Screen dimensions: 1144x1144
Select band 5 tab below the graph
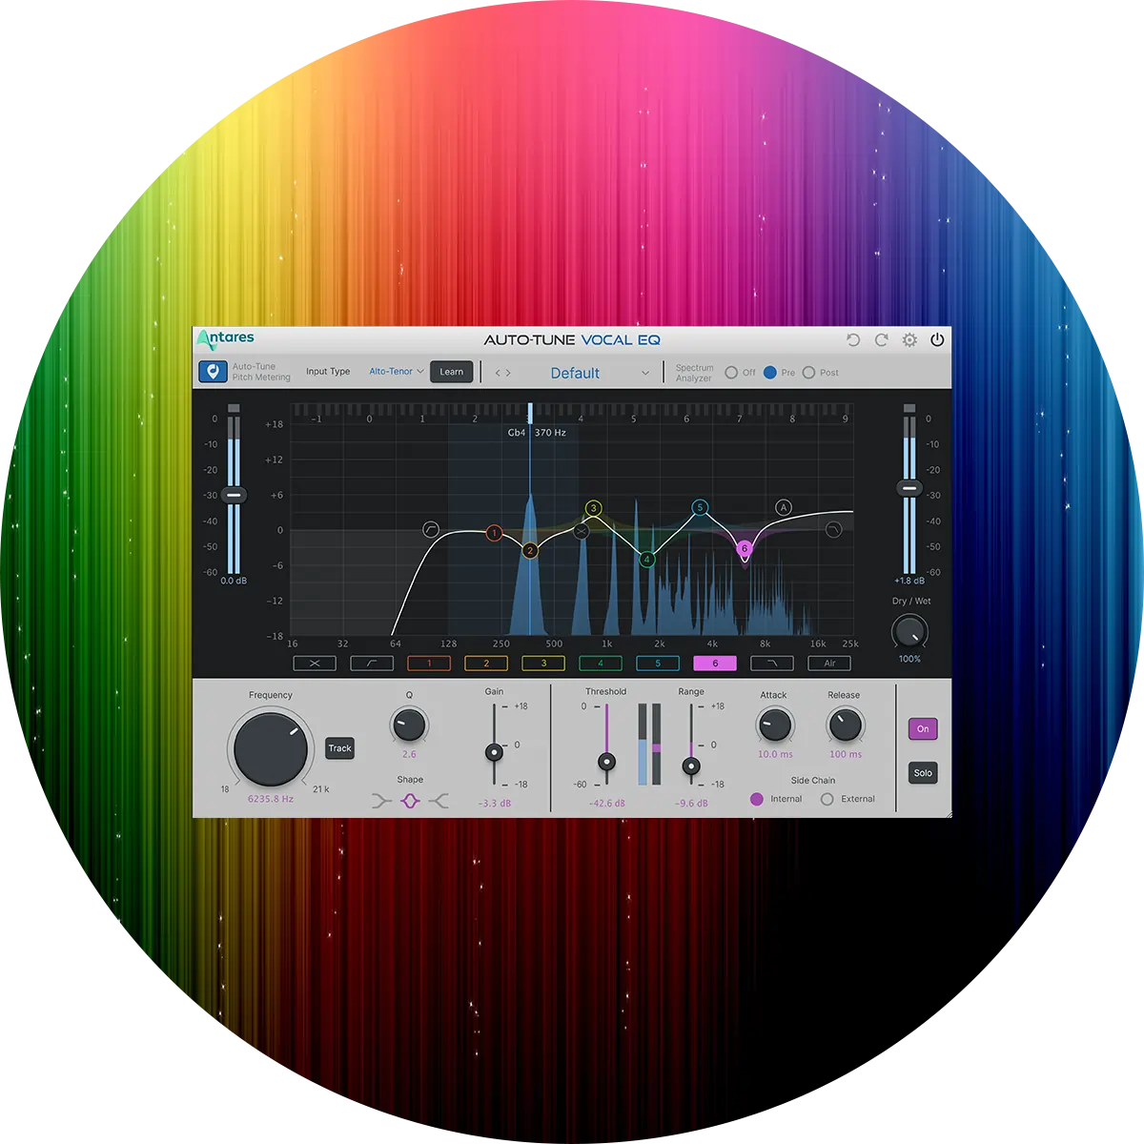pyautogui.click(x=658, y=664)
